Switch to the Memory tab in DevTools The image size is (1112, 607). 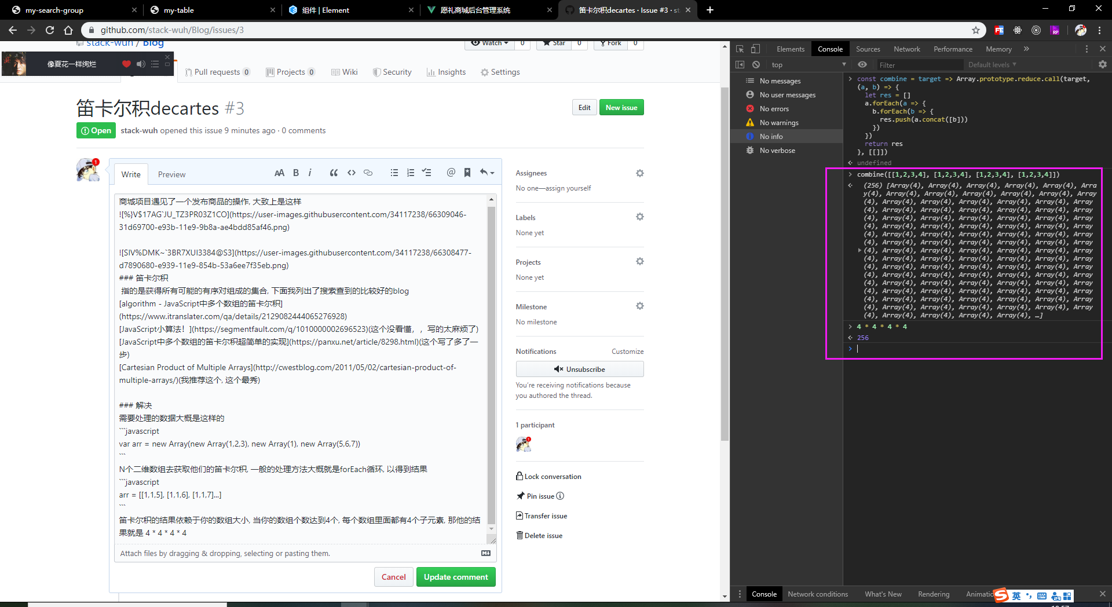(998, 49)
